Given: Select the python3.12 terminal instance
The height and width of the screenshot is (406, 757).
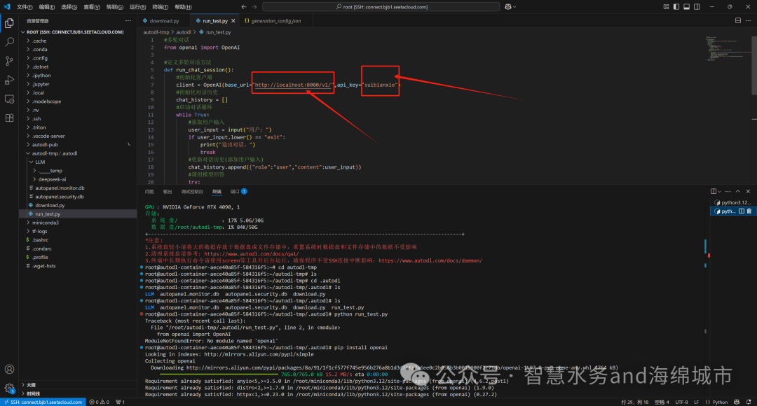Looking at the screenshot, I should pyautogui.click(x=733, y=202).
